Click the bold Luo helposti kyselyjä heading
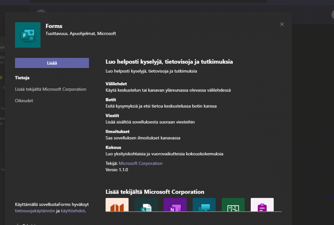This screenshot has width=334, height=225. coord(169,62)
